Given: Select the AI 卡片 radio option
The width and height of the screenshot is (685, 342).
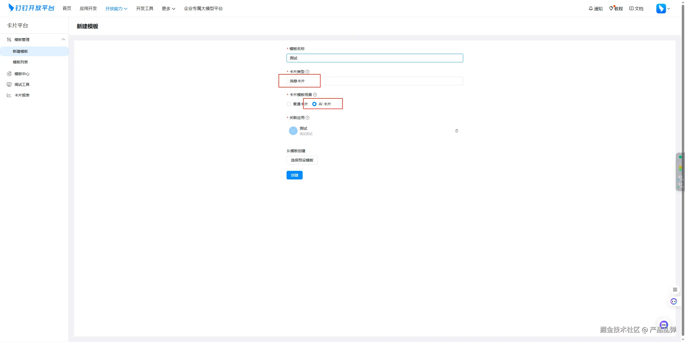Looking at the screenshot, I should coord(314,104).
